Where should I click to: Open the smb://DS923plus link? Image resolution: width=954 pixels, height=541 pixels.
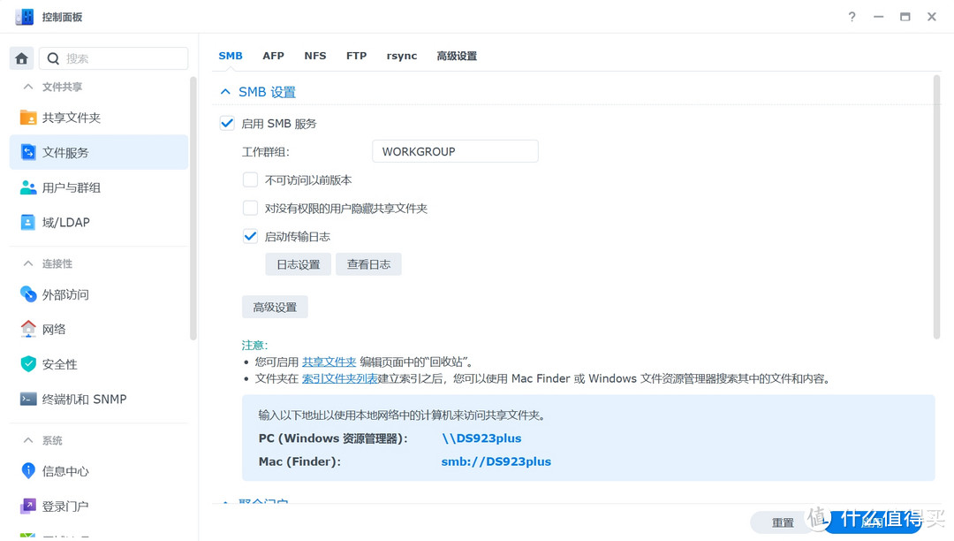(496, 461)
